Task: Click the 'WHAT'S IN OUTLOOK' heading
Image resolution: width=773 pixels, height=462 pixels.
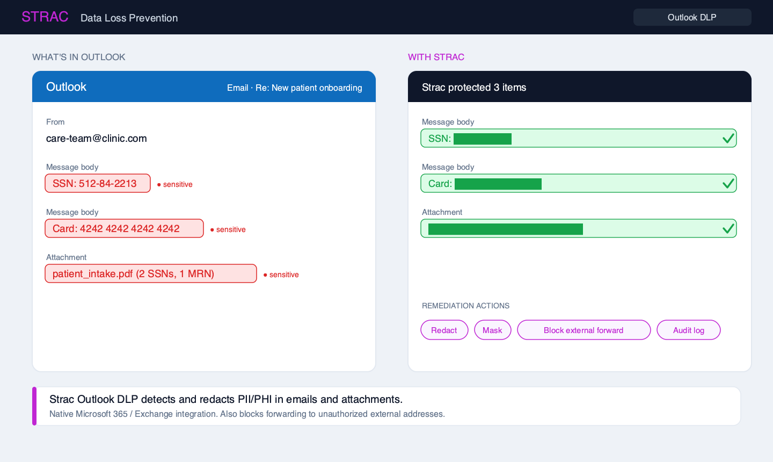Action: pos(79,57)
